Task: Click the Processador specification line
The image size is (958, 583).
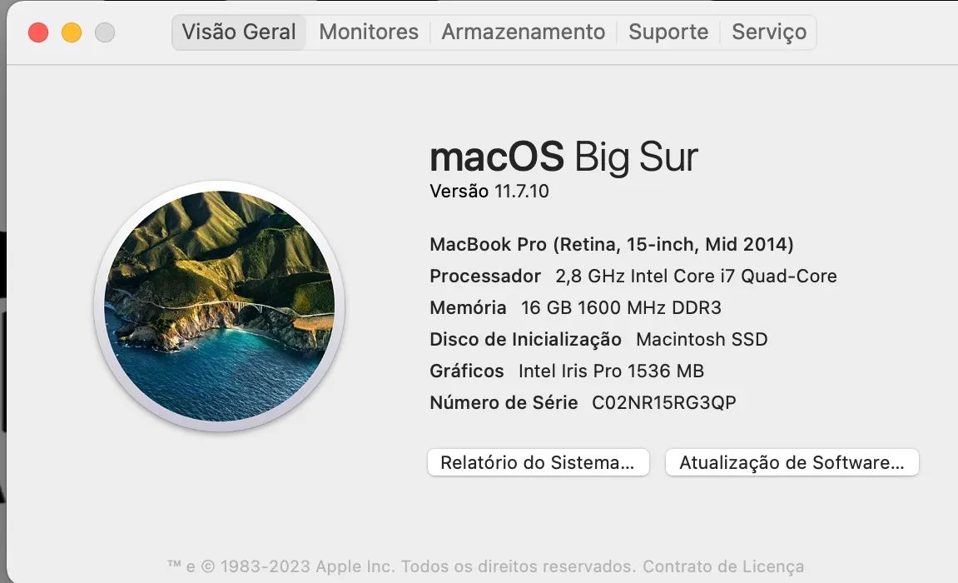Action: [633, 276]
